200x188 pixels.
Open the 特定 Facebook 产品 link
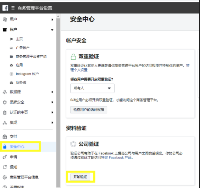pyautogui.click(x=116, y=158)
